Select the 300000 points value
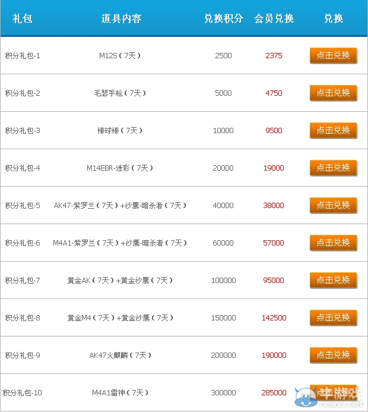This screenshot has width=368, height=412. [224, 392]
